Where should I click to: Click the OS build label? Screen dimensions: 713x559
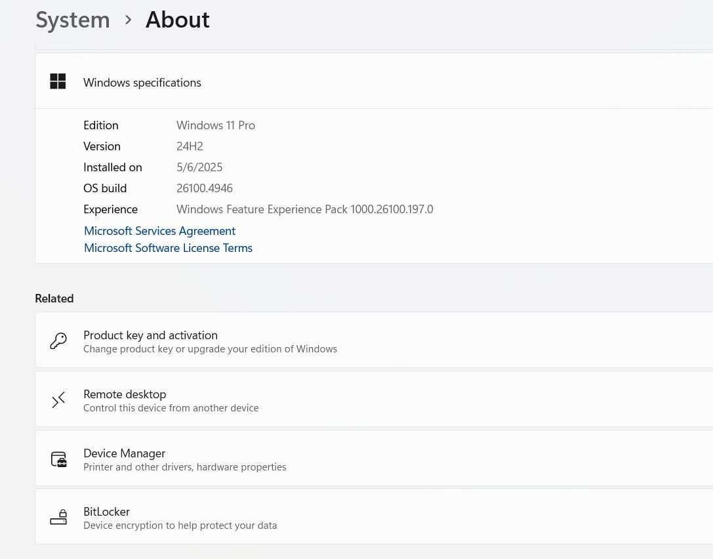coord(105,188)
